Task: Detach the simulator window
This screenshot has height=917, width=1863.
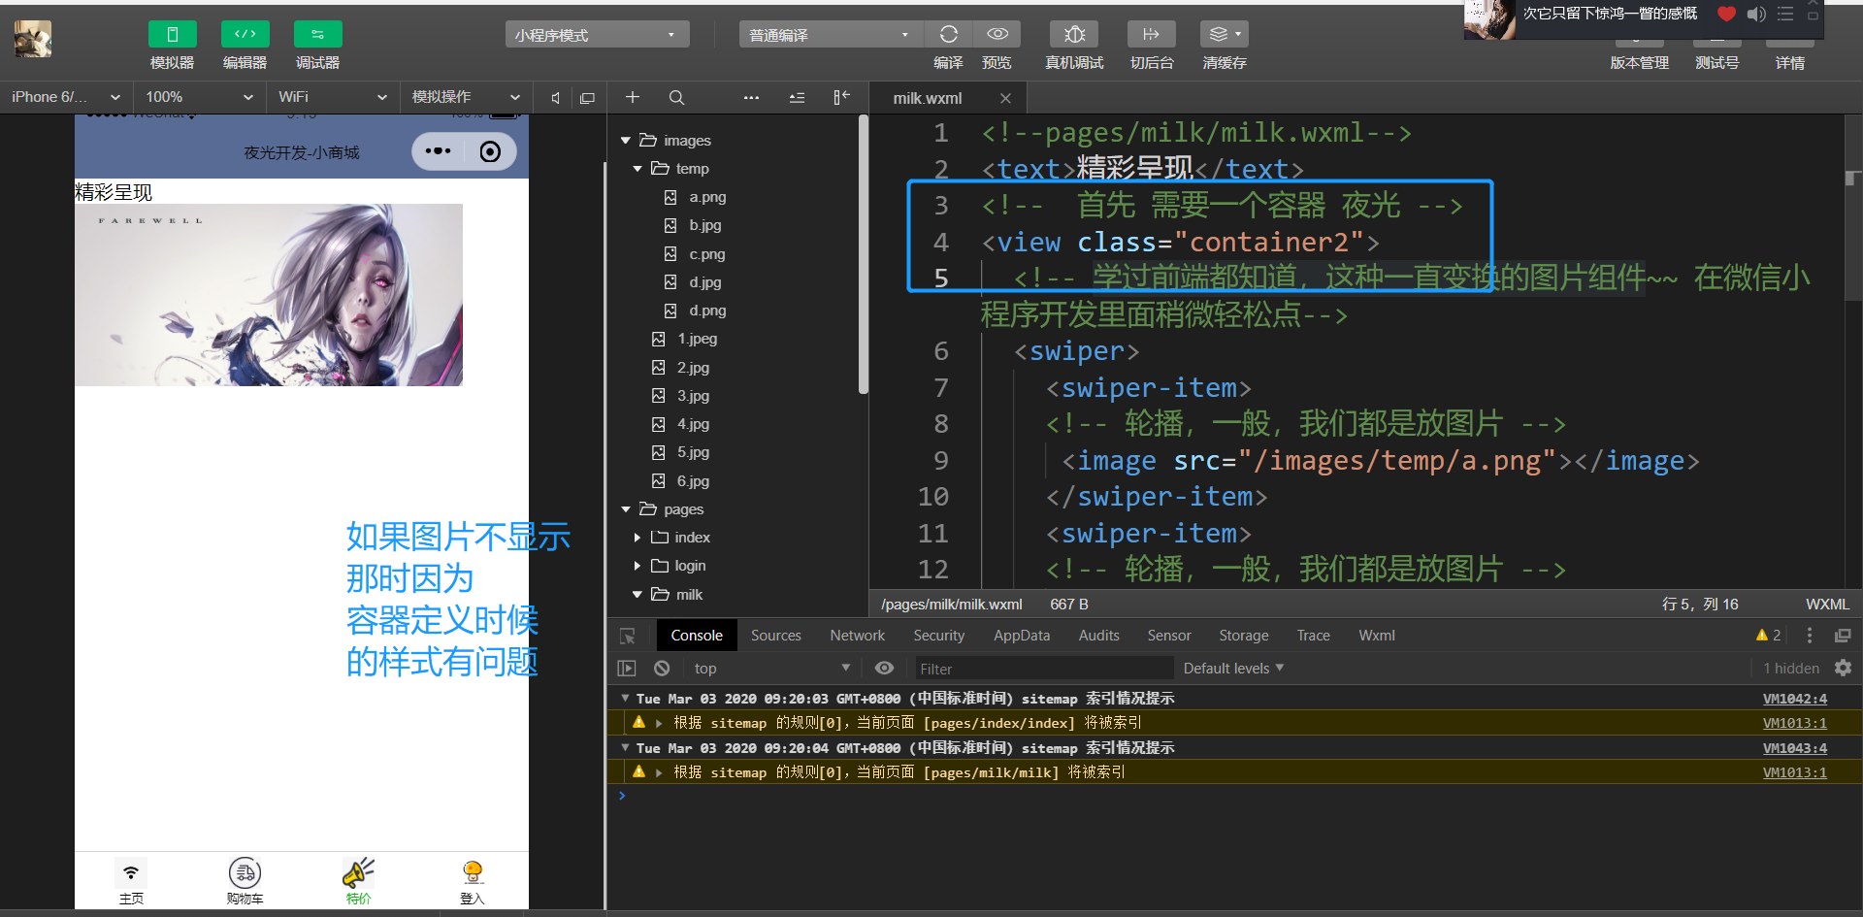Action: pyautogui.click(x=587, y=98)
